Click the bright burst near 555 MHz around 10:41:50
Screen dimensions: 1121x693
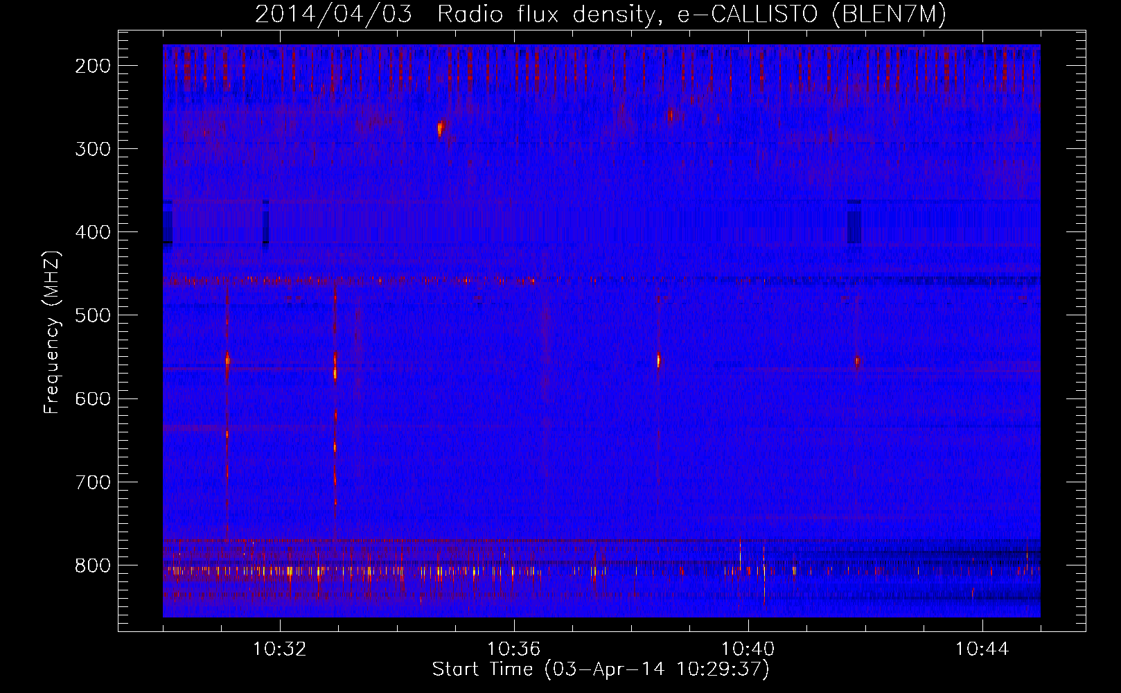pyautogui.click(x=857, y=361)
